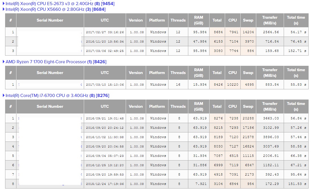Select the Swap value 17186
Screen dimensions: 312x190
[x=248, y=128]
